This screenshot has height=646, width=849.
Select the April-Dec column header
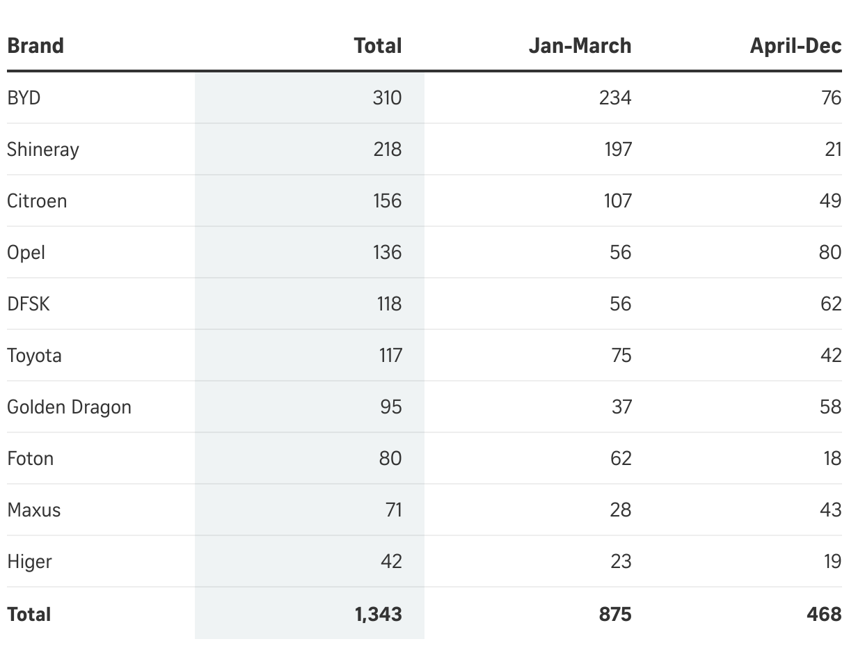click(795, 46)
